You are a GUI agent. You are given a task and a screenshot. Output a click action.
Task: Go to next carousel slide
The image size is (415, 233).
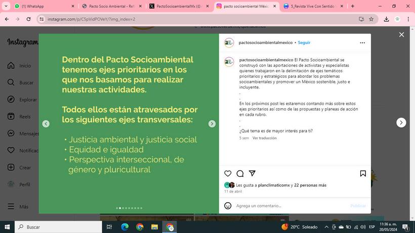click(x=212, y=124)
